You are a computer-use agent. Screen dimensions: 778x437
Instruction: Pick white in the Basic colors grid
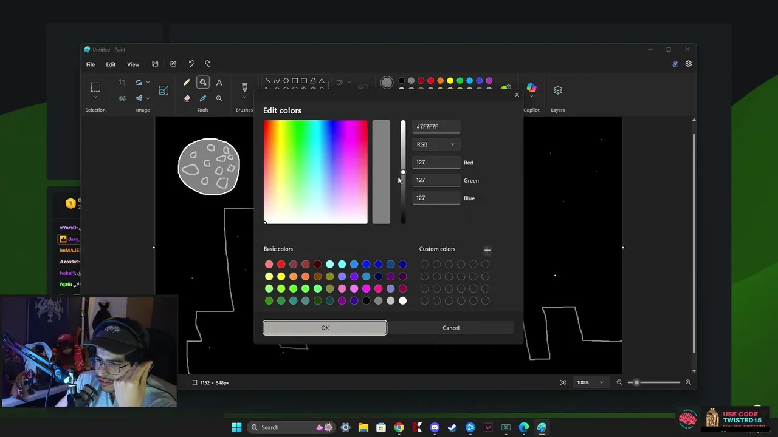click(x=402, y=300)
